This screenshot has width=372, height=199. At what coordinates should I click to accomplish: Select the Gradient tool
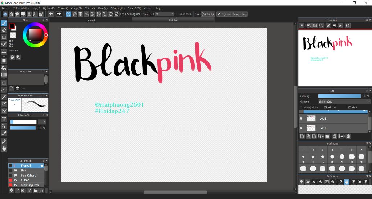4,75
